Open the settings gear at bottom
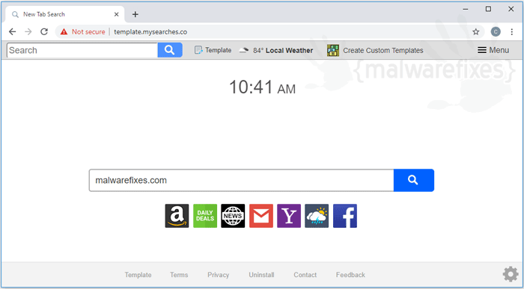The width and height of the screenshot is (524, 289). [511, 274]
